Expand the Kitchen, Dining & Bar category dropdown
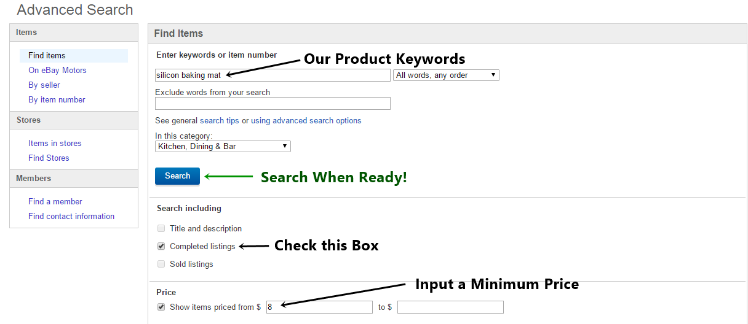 coord(223,146)
